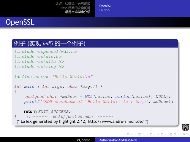Click the line #include <string.h>
Screen dimensions: 190x142
coord(39,67)
